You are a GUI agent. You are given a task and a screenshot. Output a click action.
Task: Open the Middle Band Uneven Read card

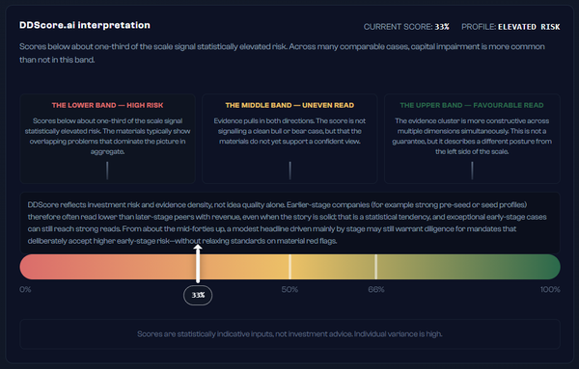(289, 139)
